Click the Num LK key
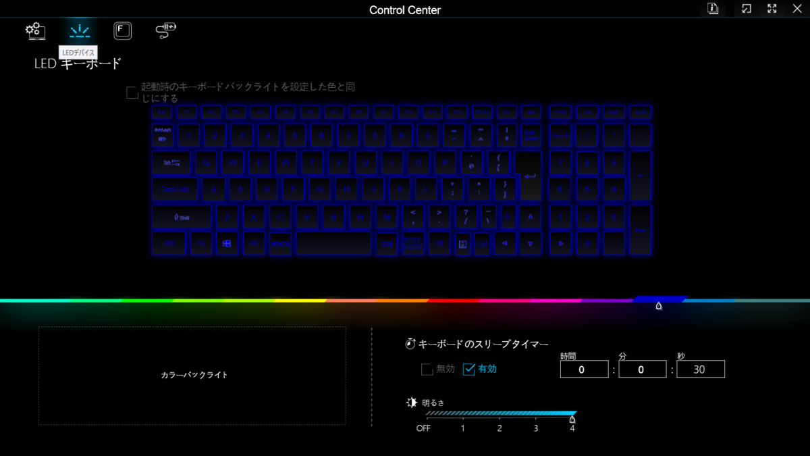810x456 pixels. coord(560,135)
